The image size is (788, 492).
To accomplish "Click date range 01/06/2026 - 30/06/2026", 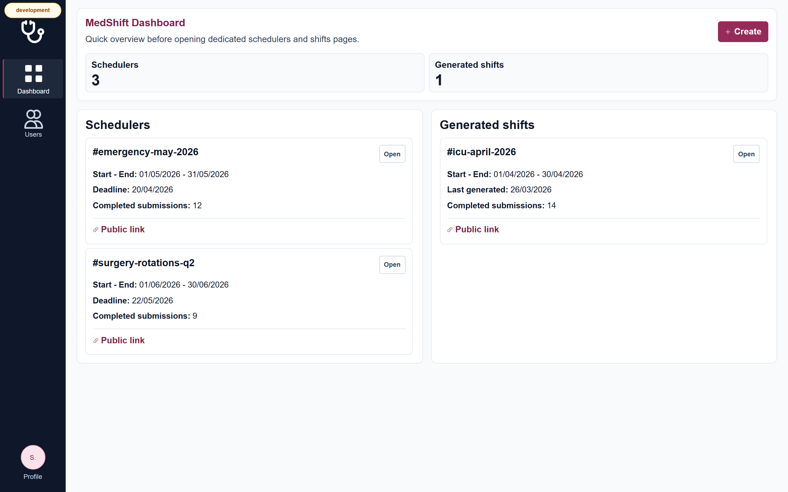I will pos(184,285).
